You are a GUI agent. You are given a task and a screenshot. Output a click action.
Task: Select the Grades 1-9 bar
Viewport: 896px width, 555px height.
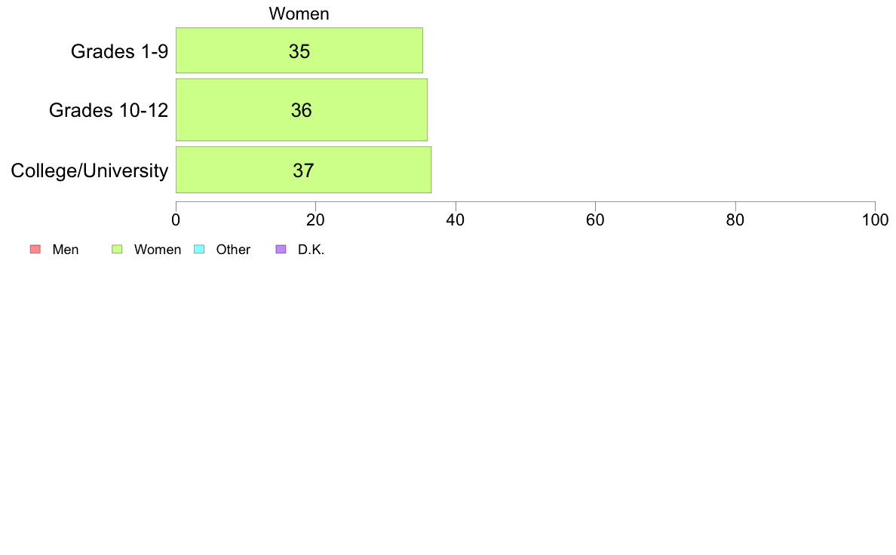point(299,51)
